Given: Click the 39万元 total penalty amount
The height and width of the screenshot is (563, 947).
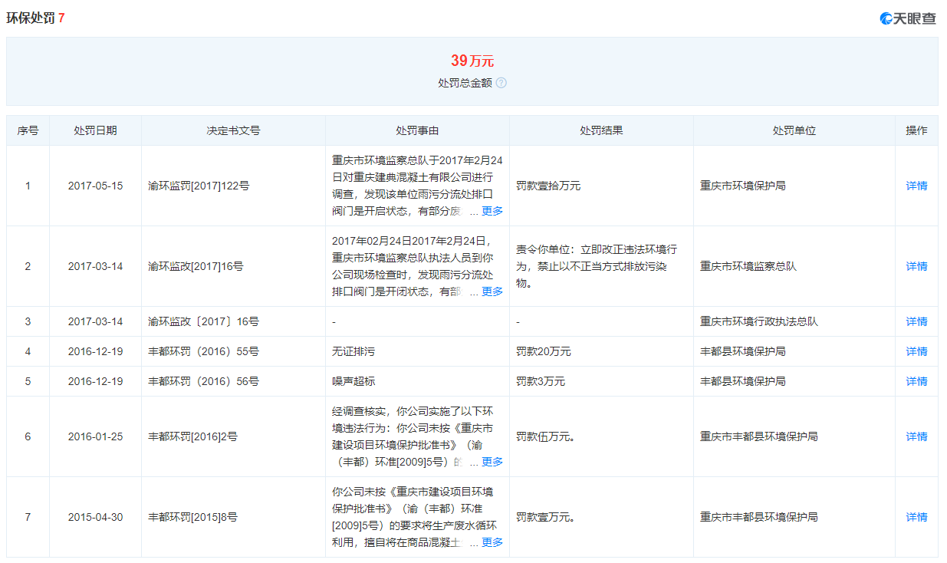Looking at the screenshot, I should tap(472, 61).
